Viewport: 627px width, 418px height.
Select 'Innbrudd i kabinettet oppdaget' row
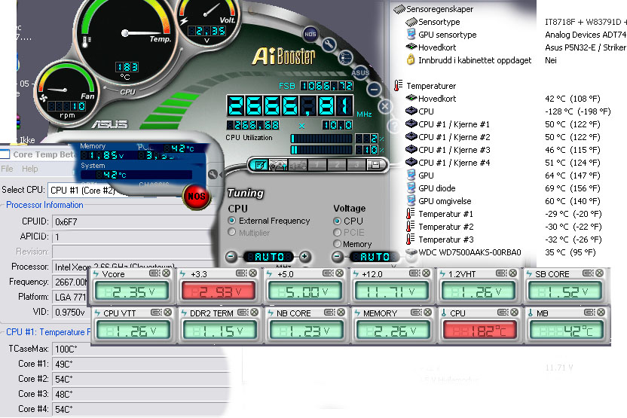[x=475, y=60]
